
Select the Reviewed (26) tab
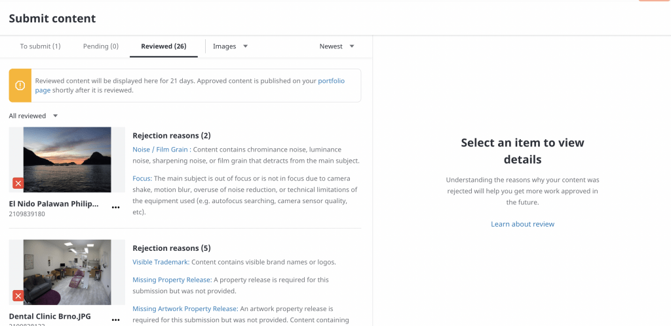click(164, 46)
